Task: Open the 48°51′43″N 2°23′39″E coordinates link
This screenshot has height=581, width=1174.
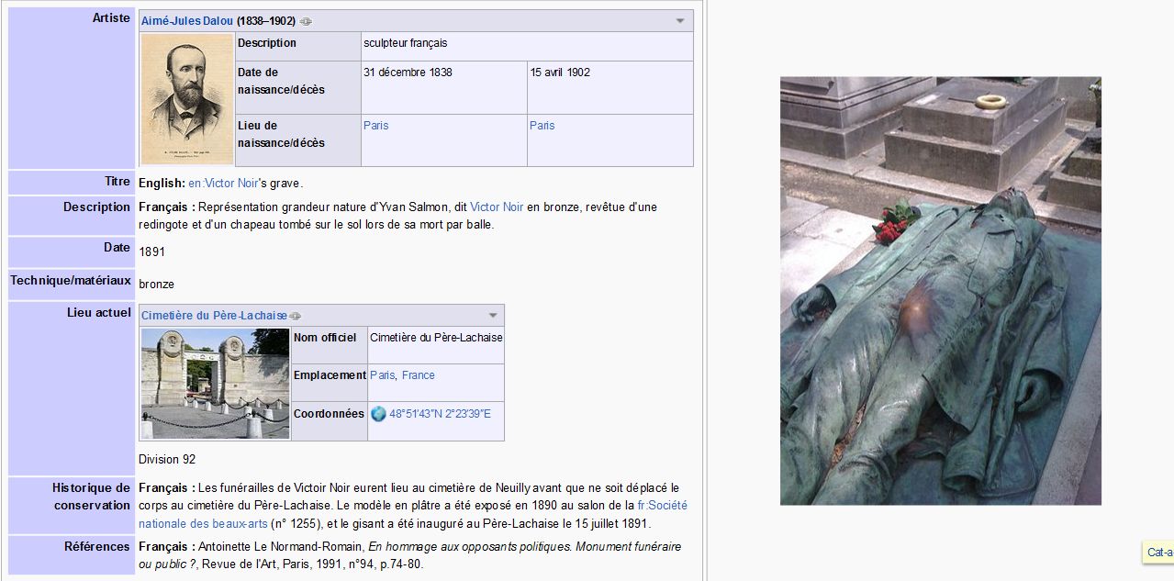Action: tap(440, 414)
